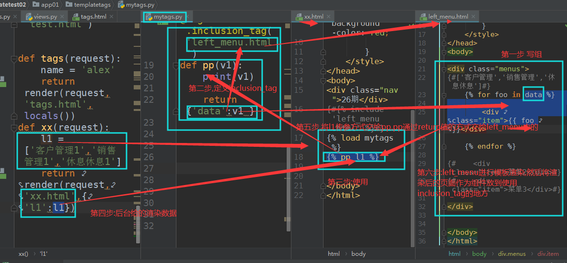Click the folder icon beside app01 breadcrumb
The image size is (567, 263).
click(36, 5)
